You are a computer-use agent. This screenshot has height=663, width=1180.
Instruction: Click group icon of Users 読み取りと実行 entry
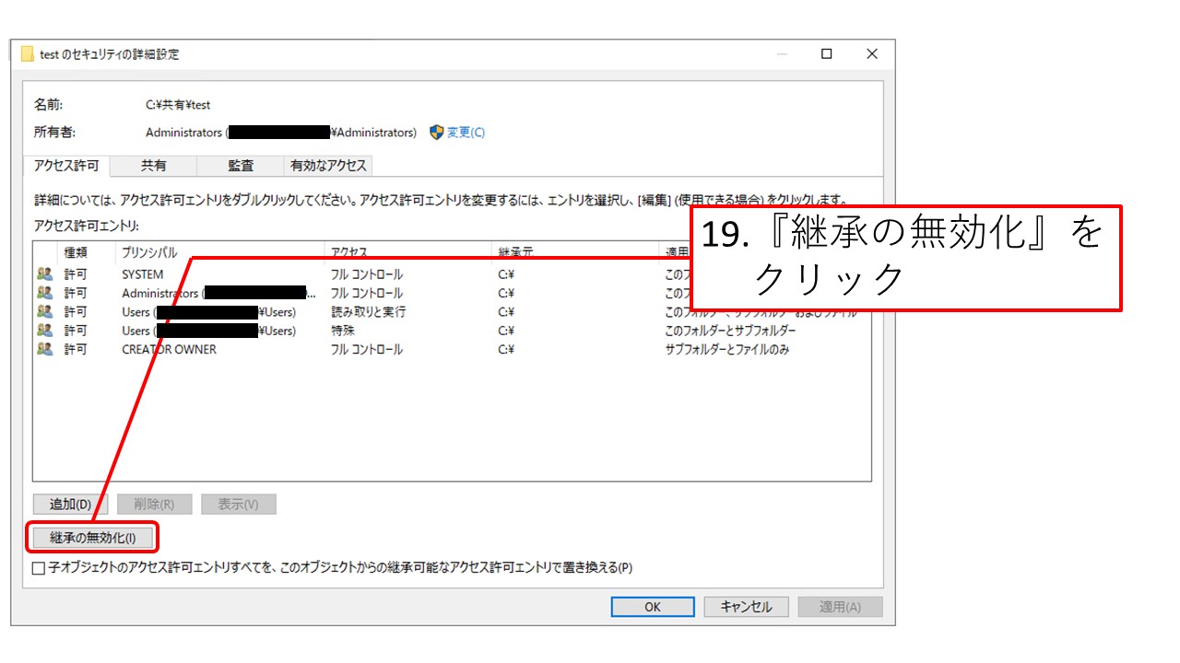click(x=44, y=312)
